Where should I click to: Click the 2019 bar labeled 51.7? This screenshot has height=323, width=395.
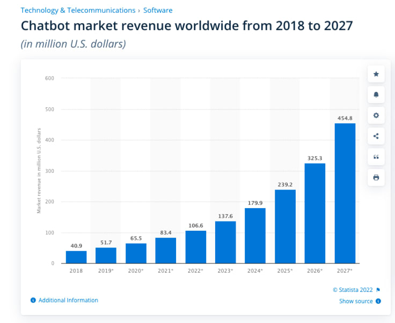(106, 255)
